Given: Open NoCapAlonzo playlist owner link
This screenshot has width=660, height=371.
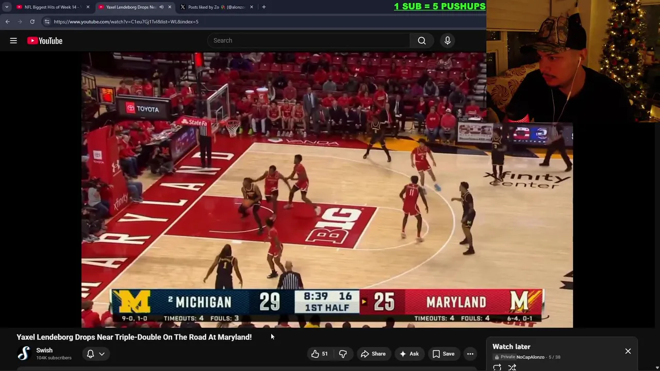Looking at the screenshot, I should (x=530, y=357).
